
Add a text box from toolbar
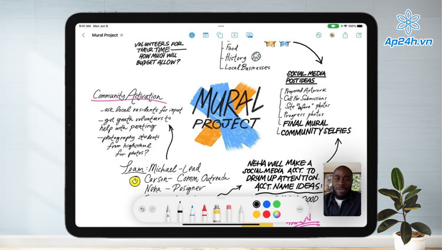point(235,35)
